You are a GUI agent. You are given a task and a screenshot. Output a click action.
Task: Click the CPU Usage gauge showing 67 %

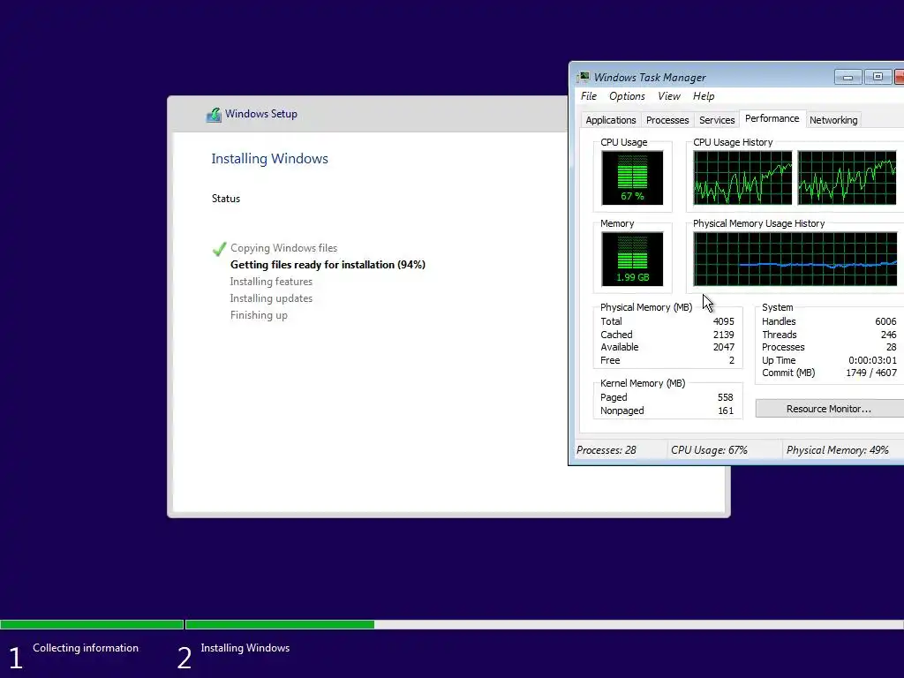coord(632,178)
